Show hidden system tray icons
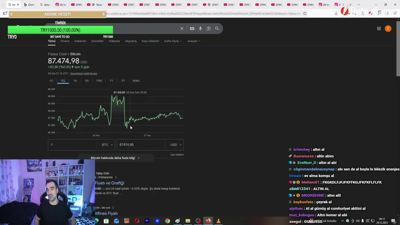This screenshot has width=400, height=225. pyautogui.click(x=342, y=221)
